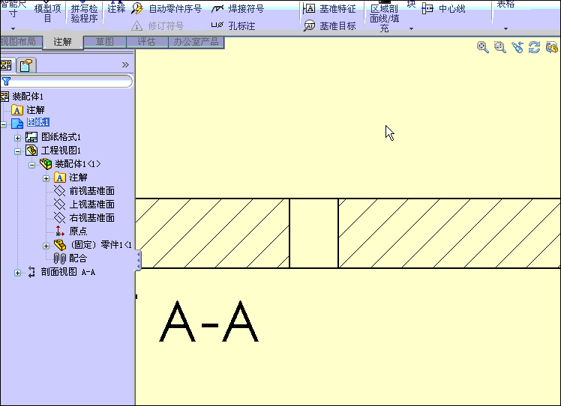This screenshot has height=406, width=561.
Task: Select the 右视基准面 plane
Action: pos(92,218)
